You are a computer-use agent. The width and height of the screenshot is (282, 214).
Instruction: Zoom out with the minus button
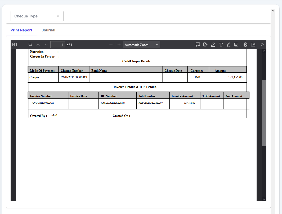(111, 45)
